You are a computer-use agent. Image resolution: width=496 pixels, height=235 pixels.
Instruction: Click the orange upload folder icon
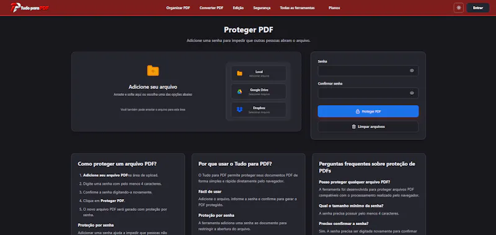(153, 70)
